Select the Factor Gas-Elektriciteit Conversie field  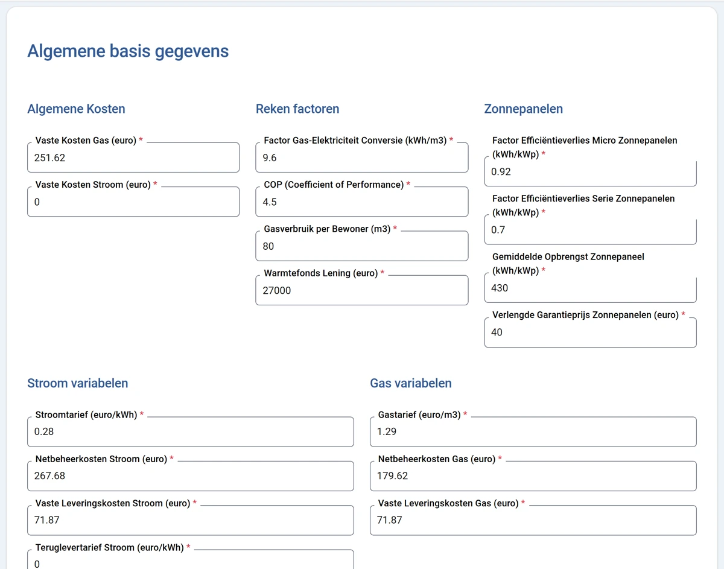tap(362, 157)
